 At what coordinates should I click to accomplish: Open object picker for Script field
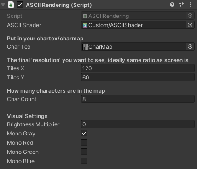190,16
